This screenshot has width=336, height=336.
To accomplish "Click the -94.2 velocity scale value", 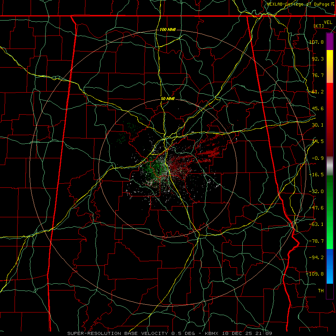I will 317,257.
